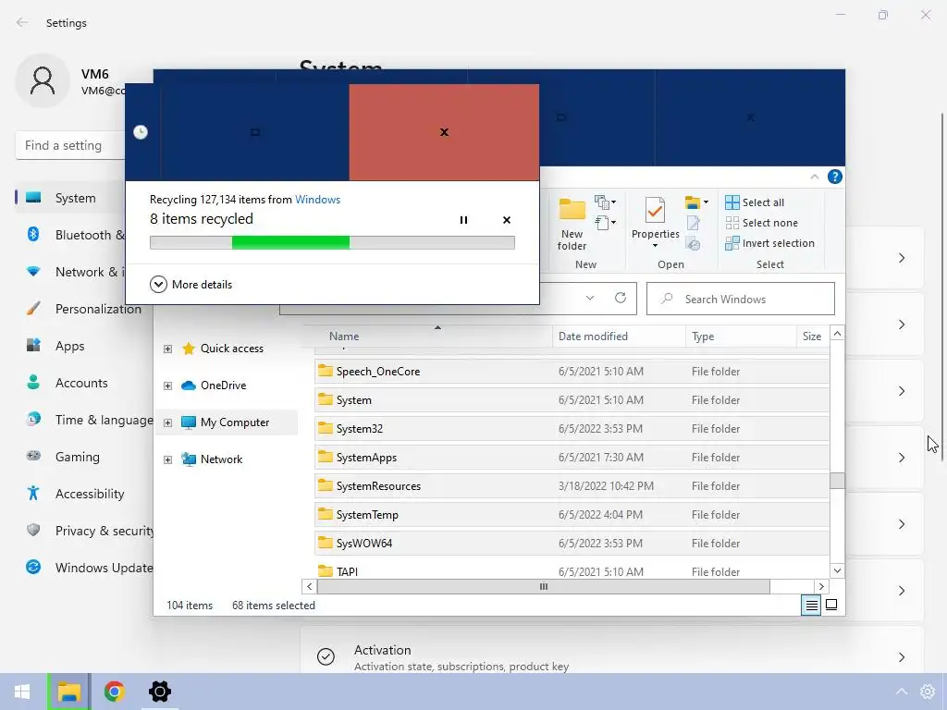The image size is (947, 710).
Task: Select all items in the folder
Action: click(x=755, y=202)
